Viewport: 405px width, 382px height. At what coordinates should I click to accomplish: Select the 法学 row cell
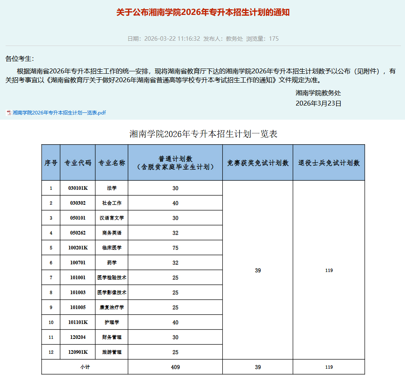[x=111, y=188]
